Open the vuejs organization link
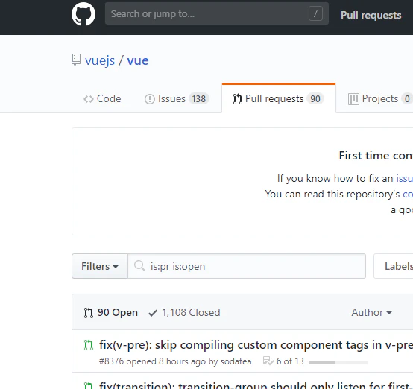Screen dimensions: 413x389 100,60
